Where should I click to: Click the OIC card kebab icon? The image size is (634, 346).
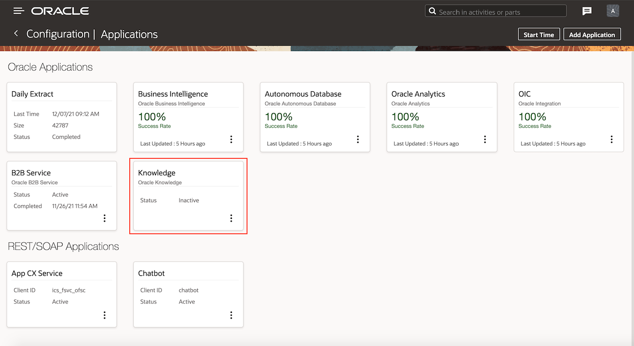pos(611,139)
